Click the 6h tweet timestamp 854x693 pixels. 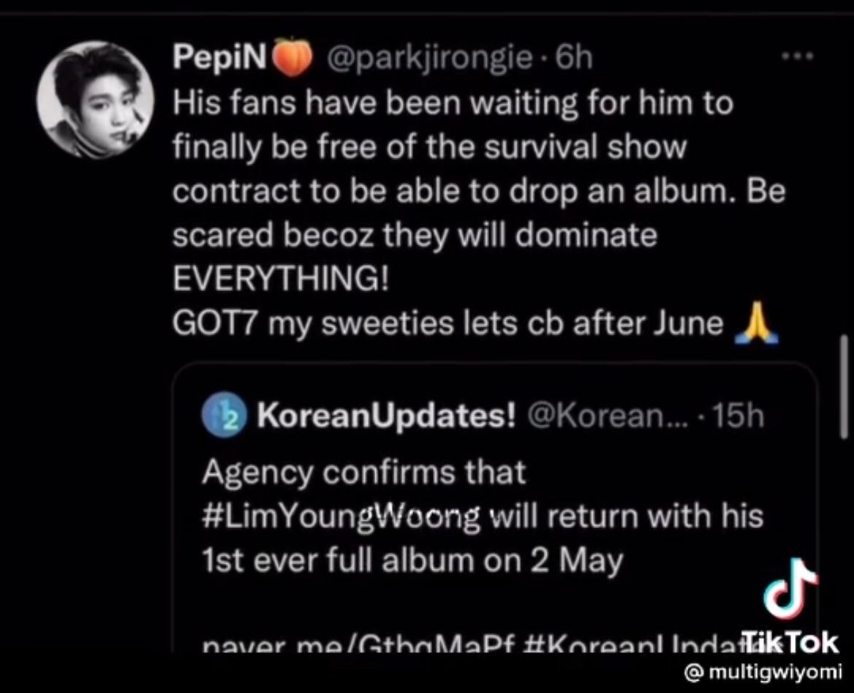pos(573,57)
